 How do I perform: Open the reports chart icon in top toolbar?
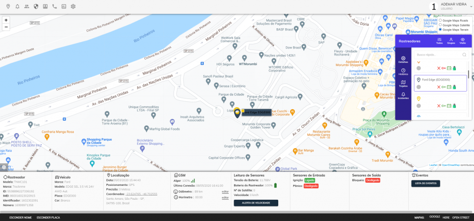[x=64, y=6]
